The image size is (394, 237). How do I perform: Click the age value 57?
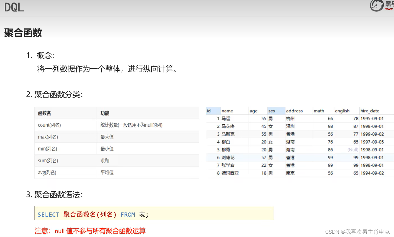[264, 158]
